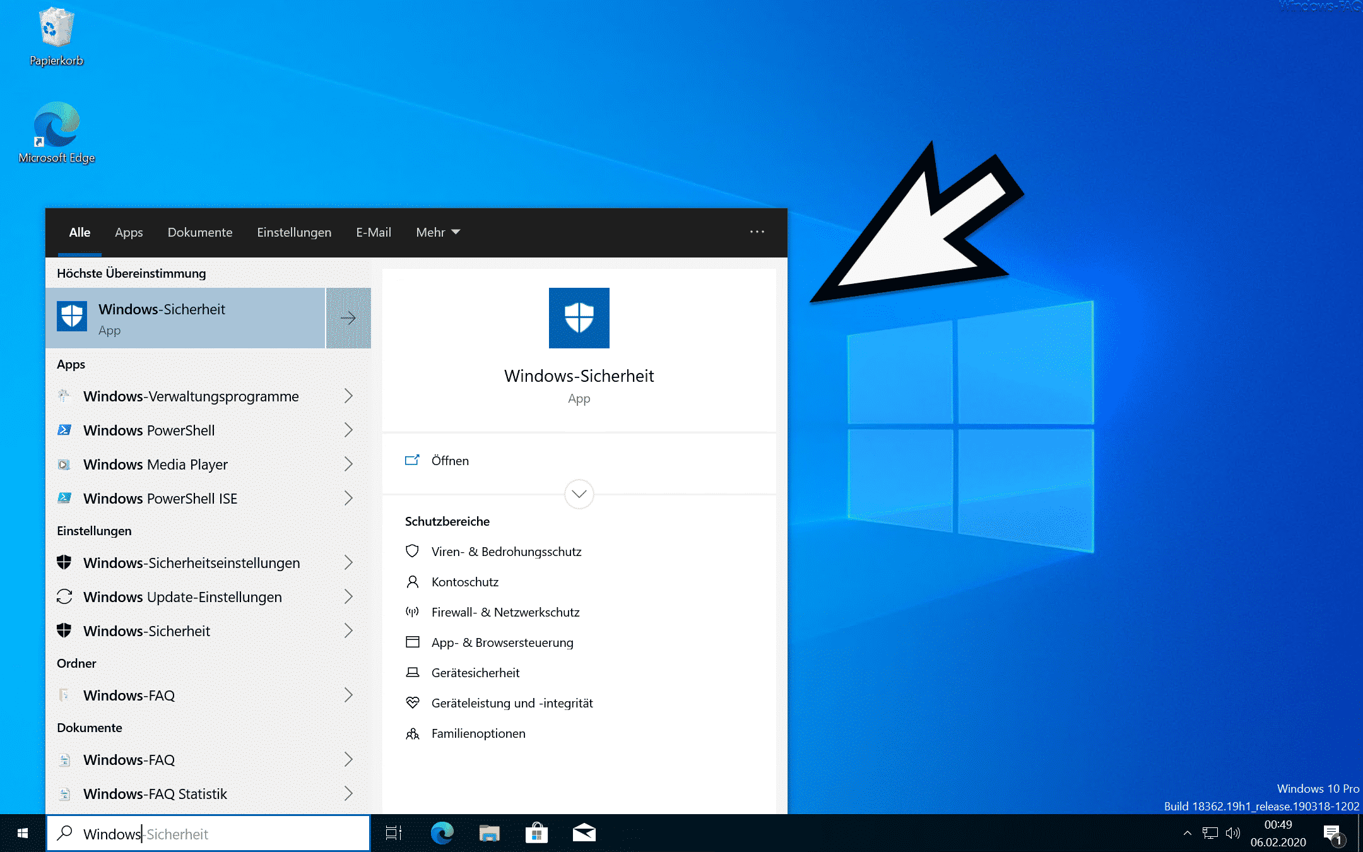Click Öffnen to launch Windows-Sicherheit
Image resolution: width=1363 pixels, height=852 pixels.
tap(579, 461)
